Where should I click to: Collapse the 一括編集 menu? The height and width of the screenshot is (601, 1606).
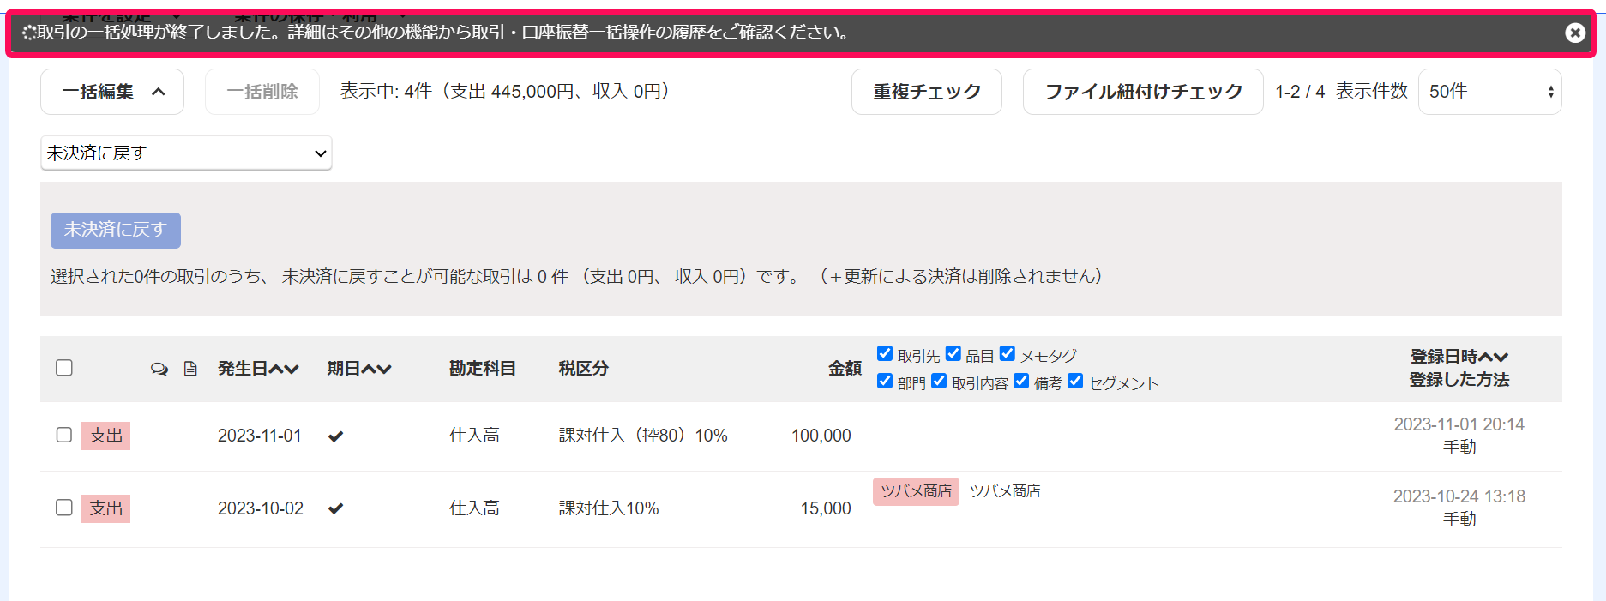tap(112, 92)
